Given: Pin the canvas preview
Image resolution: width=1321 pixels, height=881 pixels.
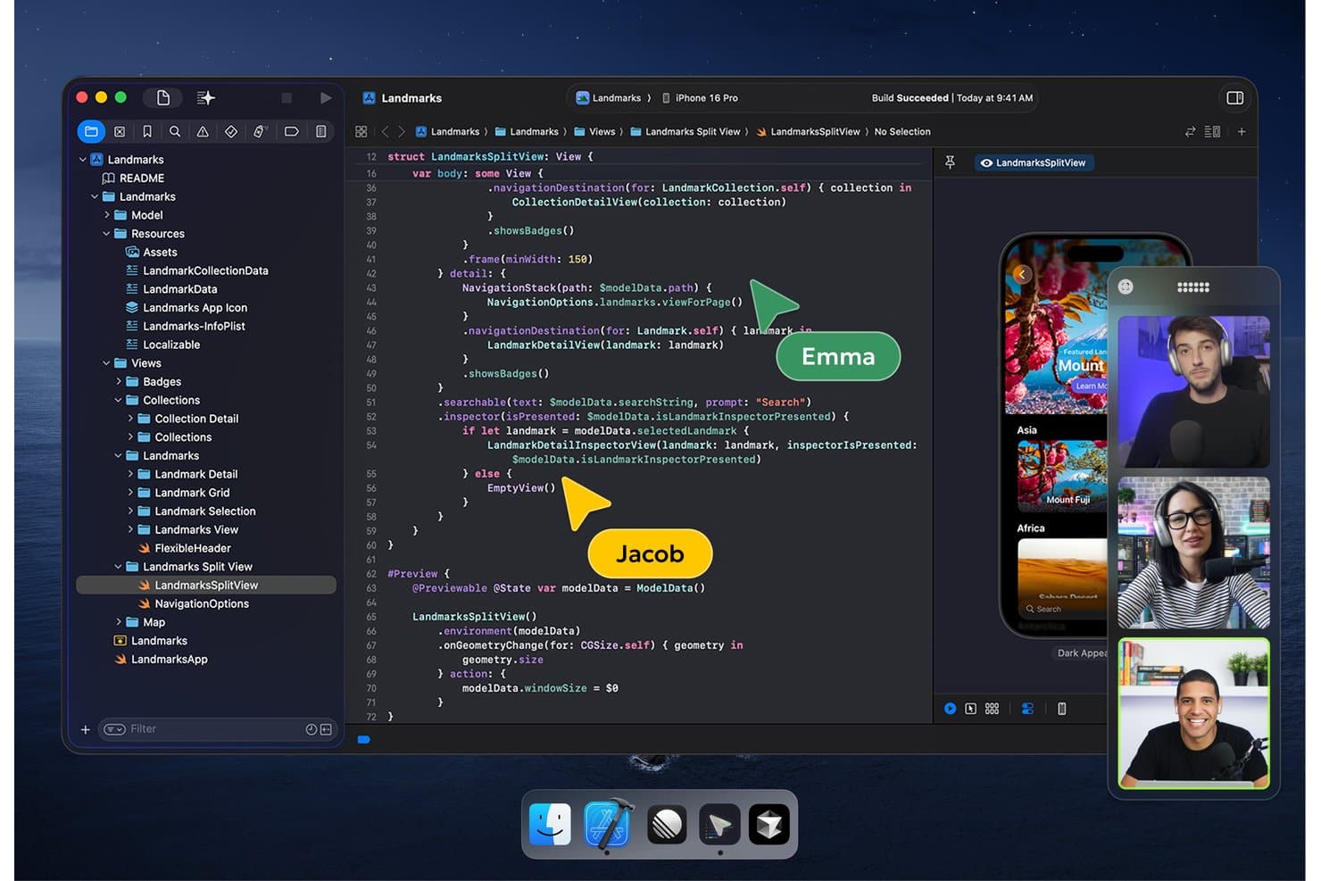Looking at the screenshot, I should click(x=950, y=162).
